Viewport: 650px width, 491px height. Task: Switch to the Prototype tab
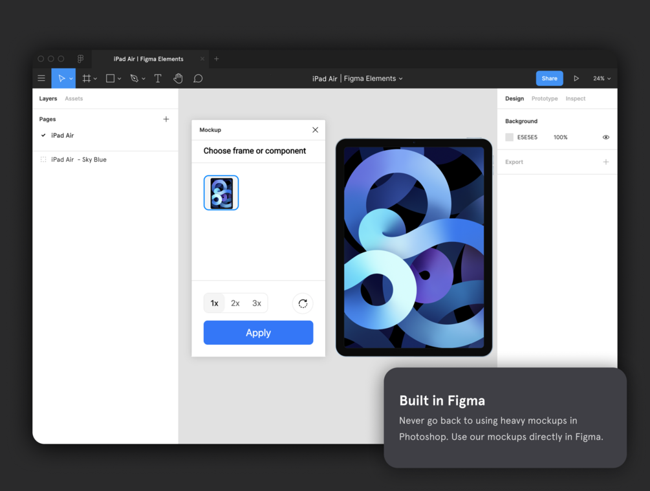[545, 99]
